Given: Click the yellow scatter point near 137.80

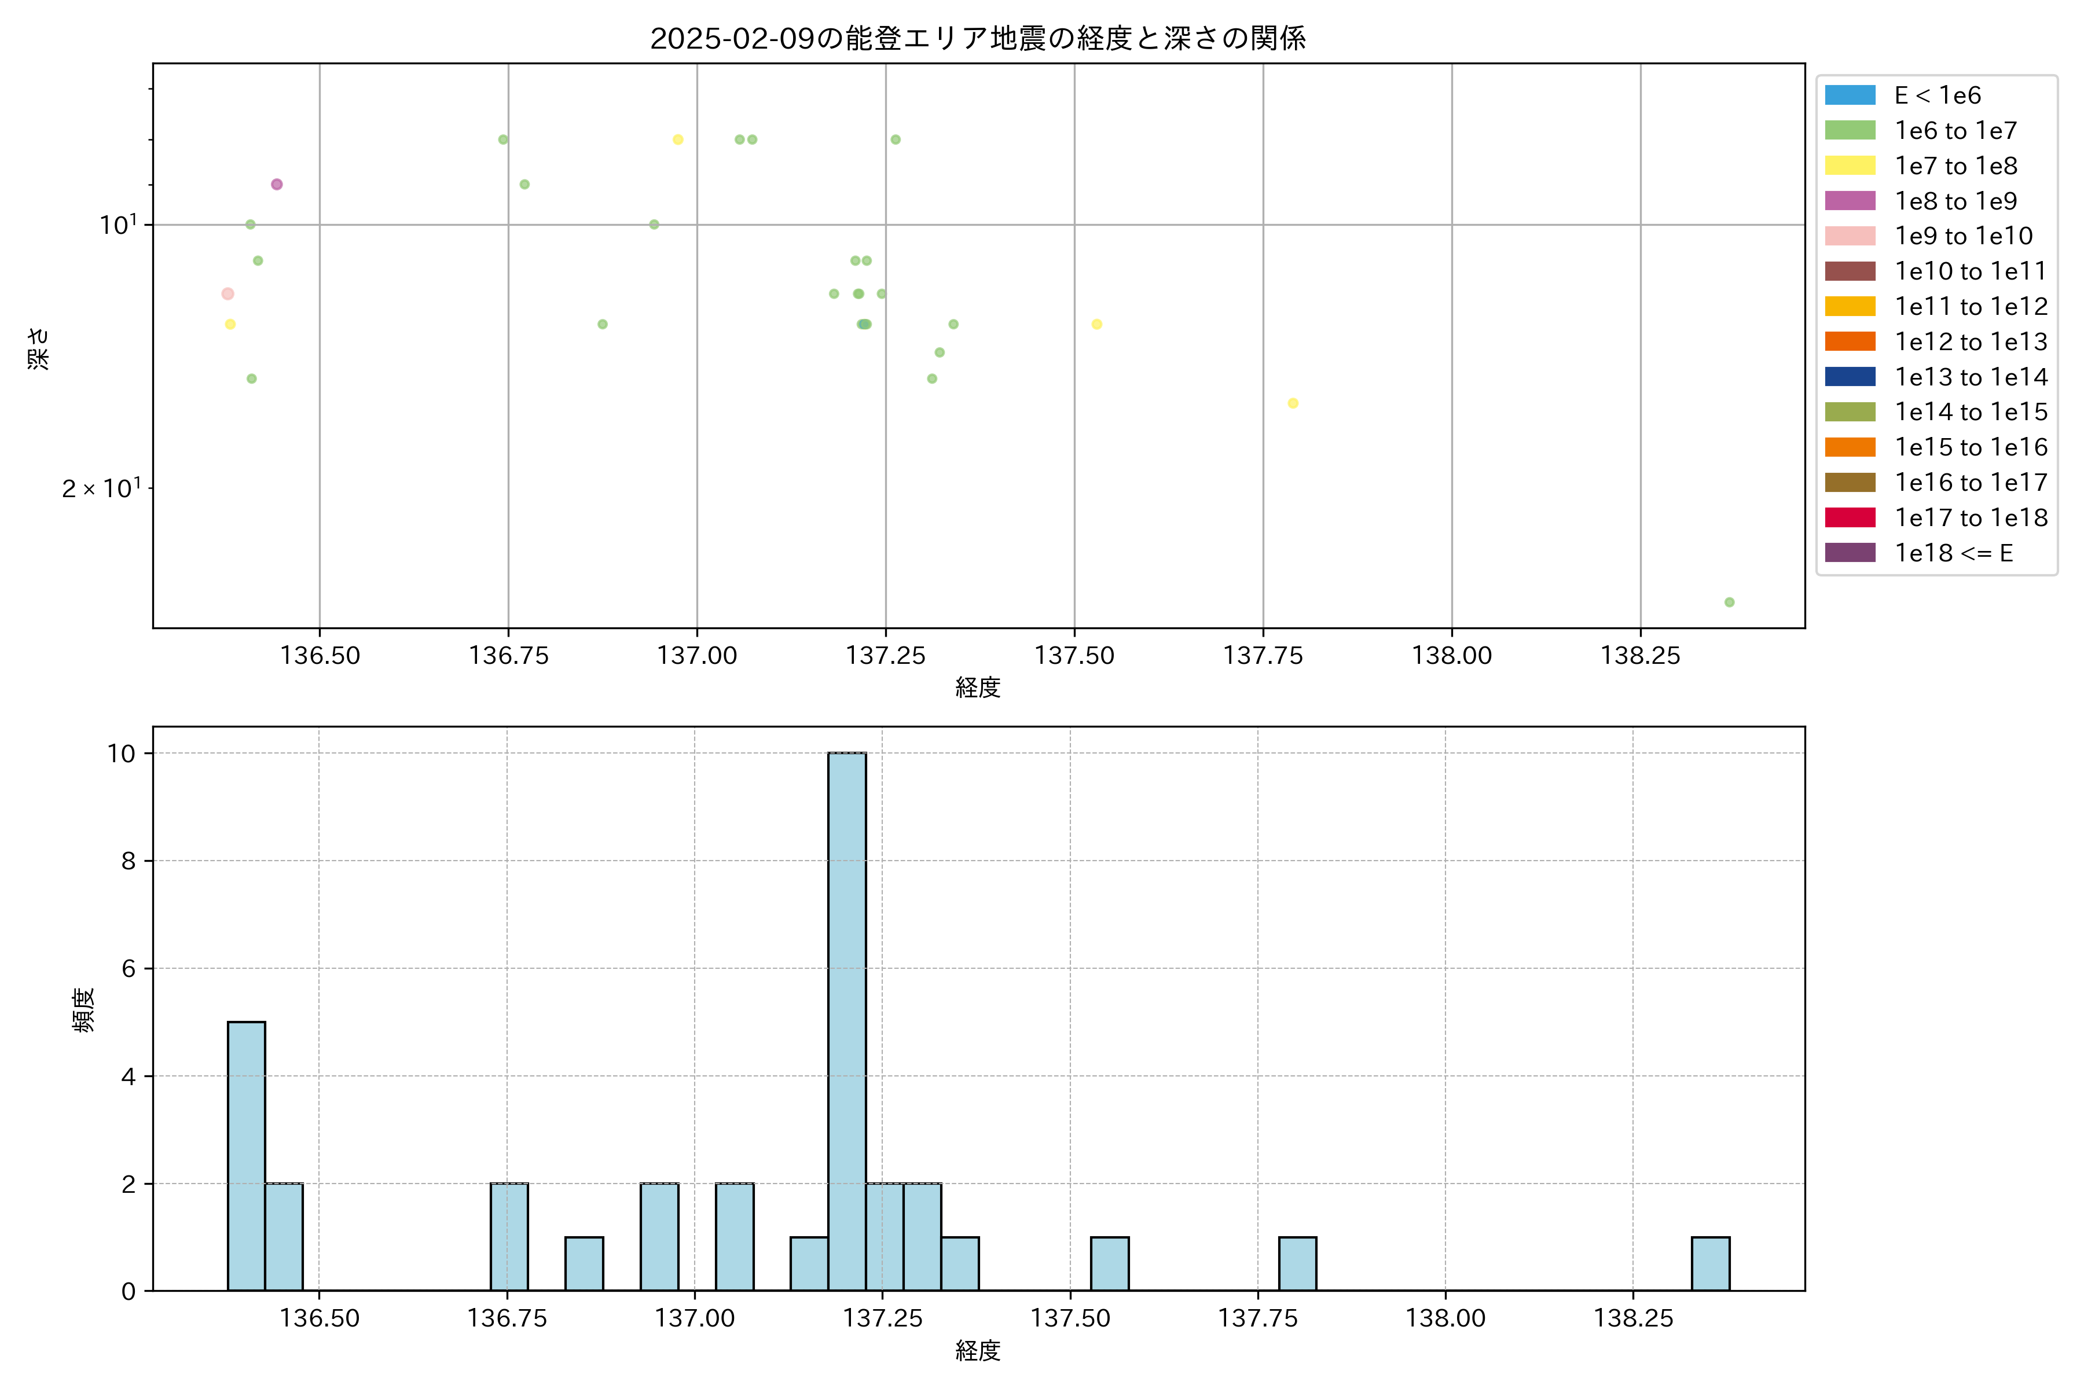Looking at the screenshot, I should [x=1293, y=403].
